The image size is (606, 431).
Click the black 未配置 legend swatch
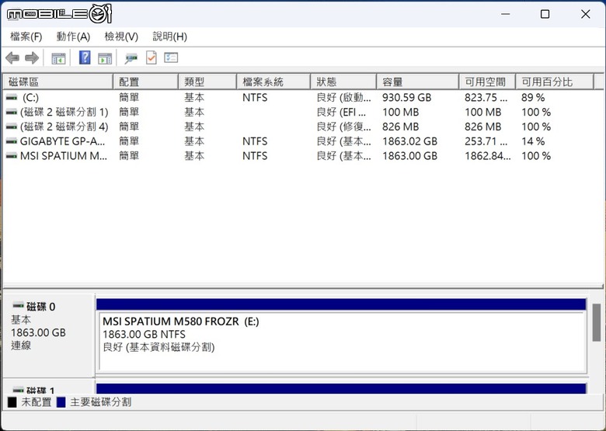[x=12, y=402]
